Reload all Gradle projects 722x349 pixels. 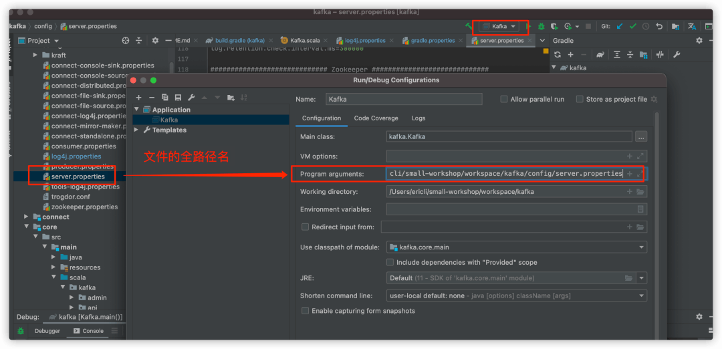click(558, 55)
